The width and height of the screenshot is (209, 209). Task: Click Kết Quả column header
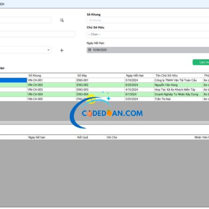click(91, 137)
